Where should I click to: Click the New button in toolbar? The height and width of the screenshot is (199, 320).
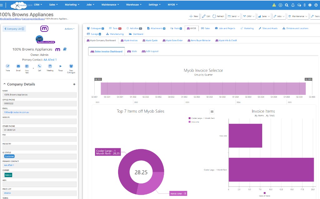pos(194,16)
